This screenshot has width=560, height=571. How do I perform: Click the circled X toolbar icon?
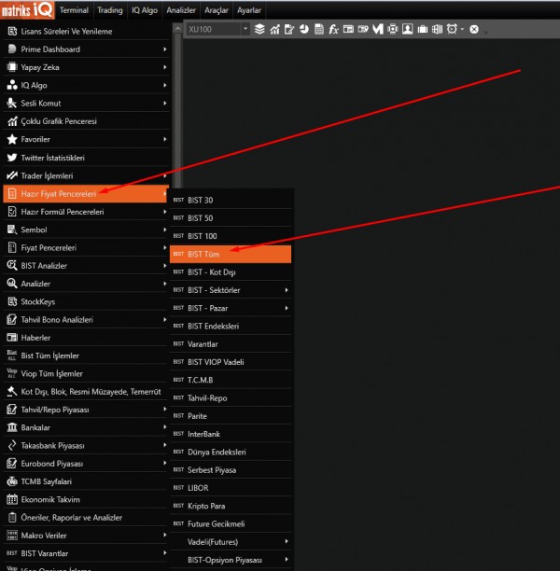[474, 29]
